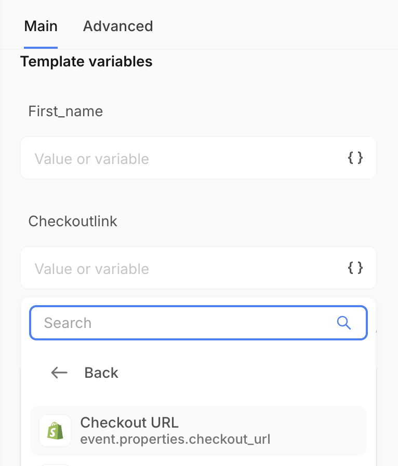
Task: Select the Checkout URL variable option
Action: pyautogui.click(x=198, y=430)
